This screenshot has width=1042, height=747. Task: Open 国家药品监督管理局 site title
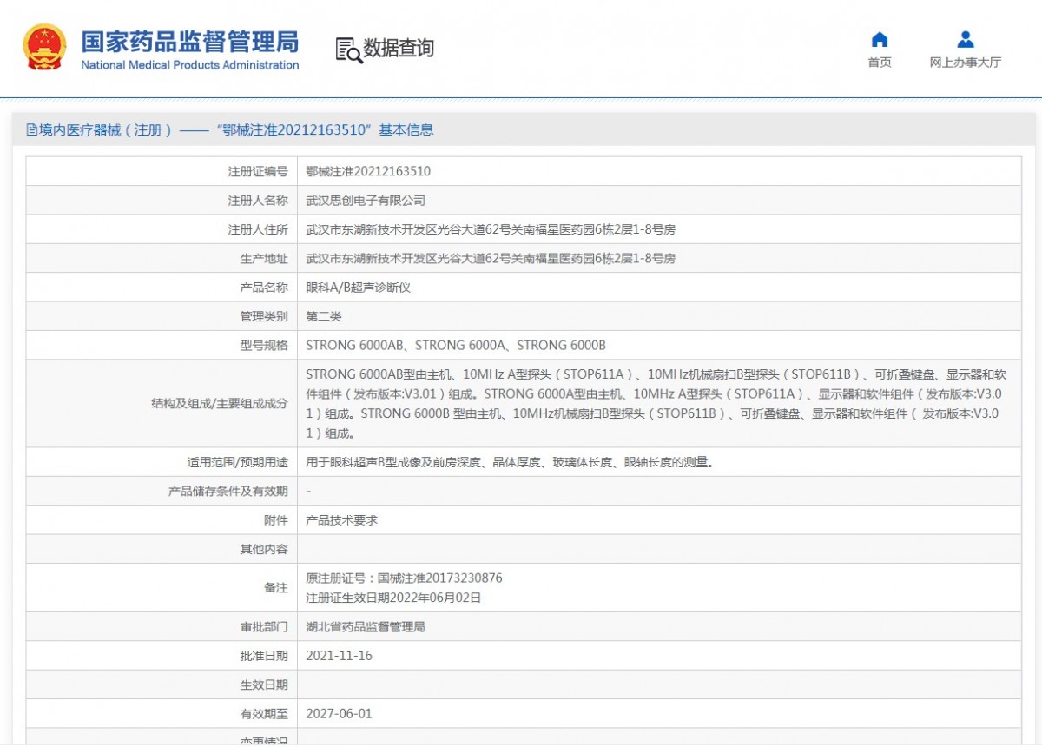[190, 41]
